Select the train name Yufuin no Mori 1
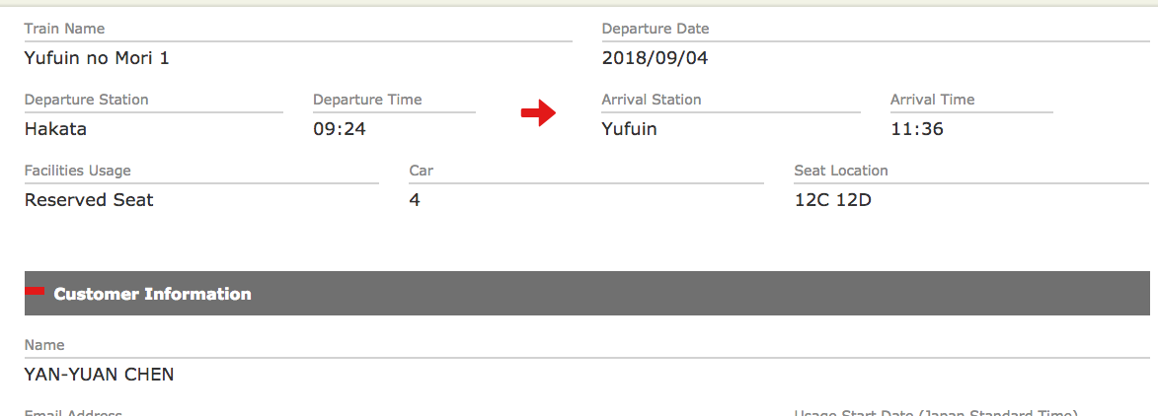1158x416 pixels. (x=97, y=58)
